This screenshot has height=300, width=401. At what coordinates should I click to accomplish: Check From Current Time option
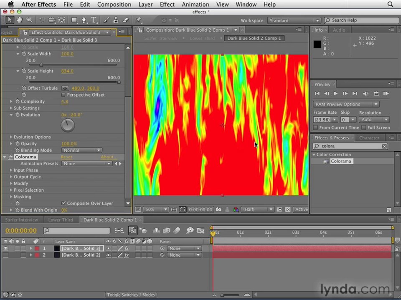click(x=316, y=127)
